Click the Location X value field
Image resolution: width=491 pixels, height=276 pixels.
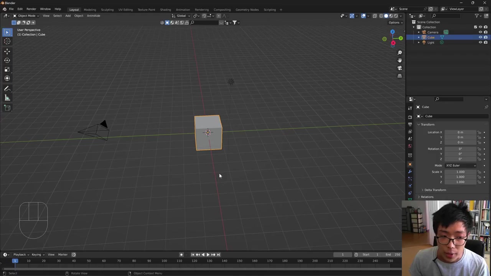click(x=460, y=132)
